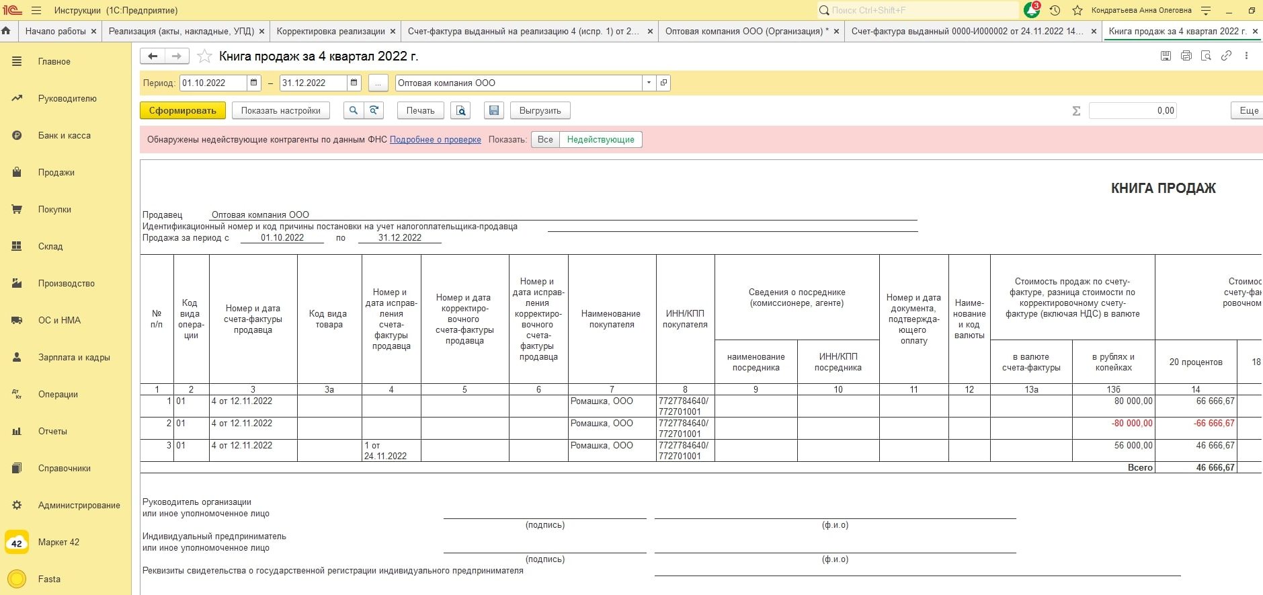Open period selection ellipsis button
Viewport: 1263px width, 595px height.
click(x=378, y=83)
